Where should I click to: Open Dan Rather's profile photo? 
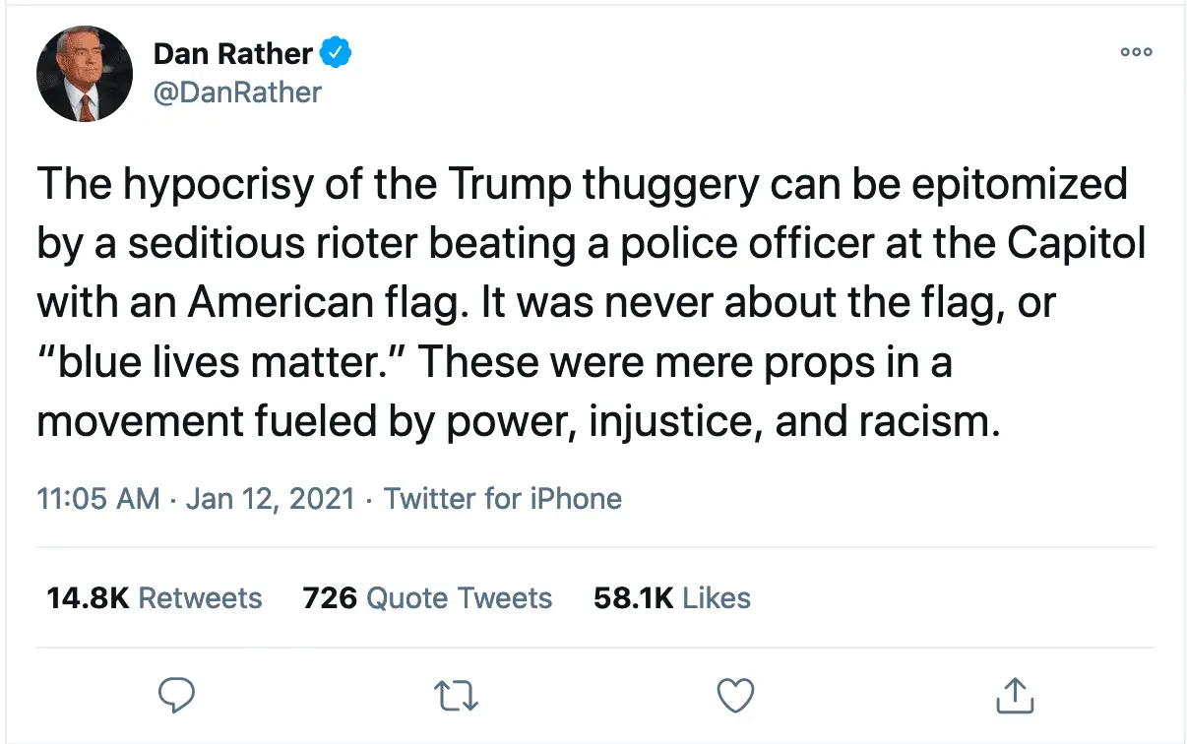point(85,75)
